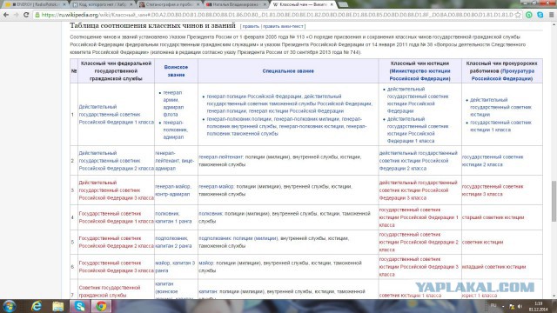
Task: Open 'Государственный советник Российской Федерации 3 класса' link
Action: pyautogui.click(x=116, y=267)
